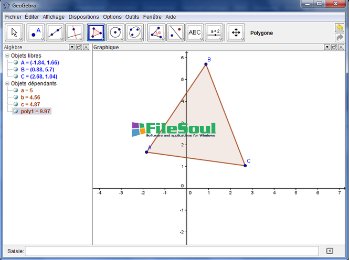Choose the Line through two points tool
Screen dimensions: 349x260
(55, 32)
